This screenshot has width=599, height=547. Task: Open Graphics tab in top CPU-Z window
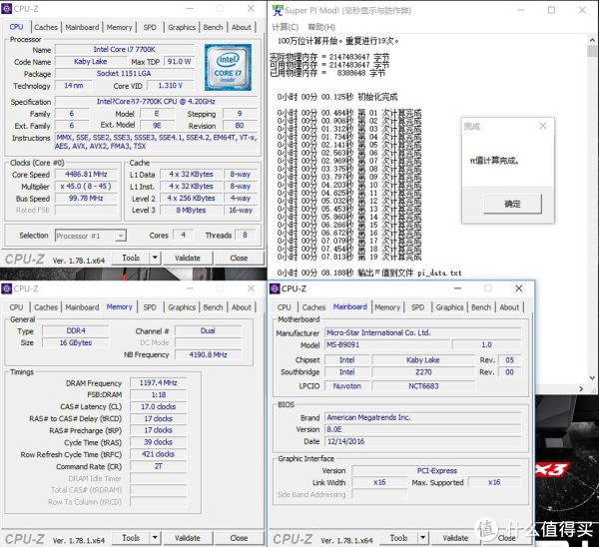tap(182, 27)
